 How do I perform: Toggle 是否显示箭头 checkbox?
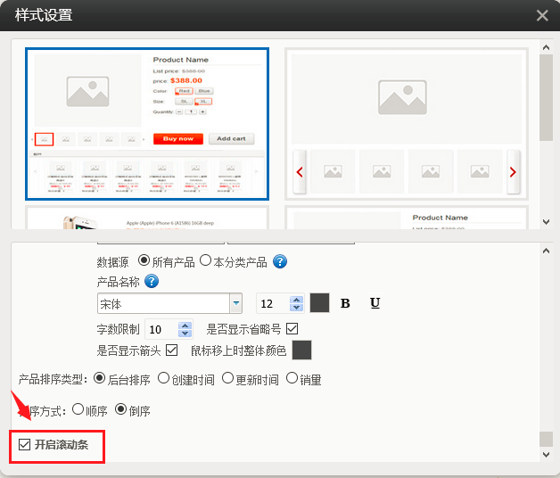point(172,350)
